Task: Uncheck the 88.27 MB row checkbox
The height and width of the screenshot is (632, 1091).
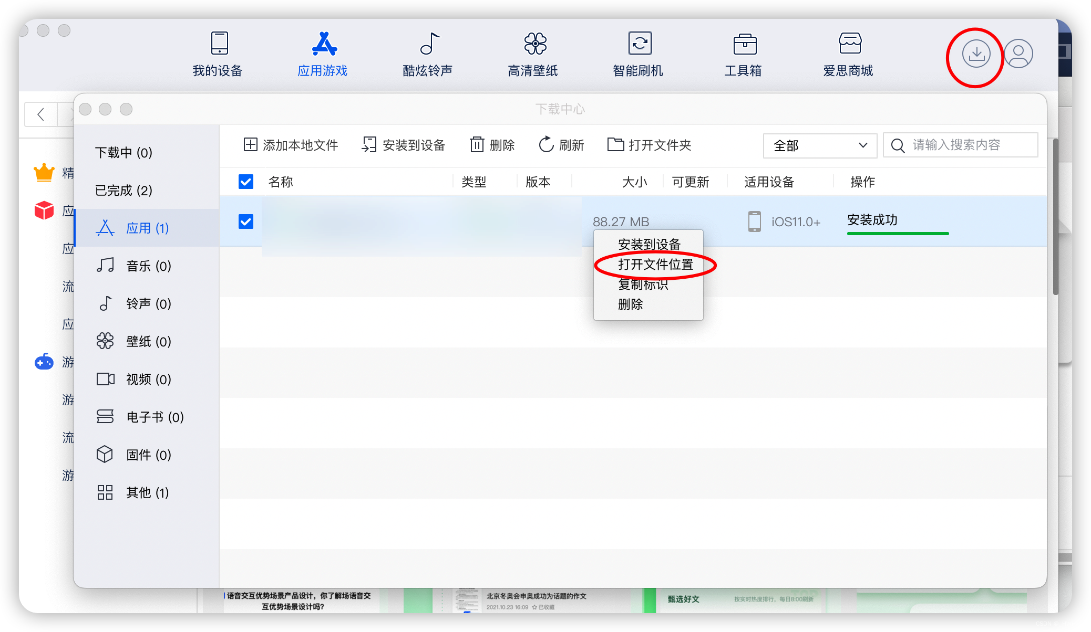Action: (x=246, y=222)
